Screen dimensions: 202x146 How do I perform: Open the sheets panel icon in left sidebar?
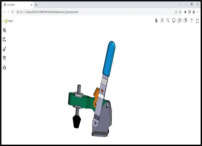pyautogui.click(x=5, y=58)
